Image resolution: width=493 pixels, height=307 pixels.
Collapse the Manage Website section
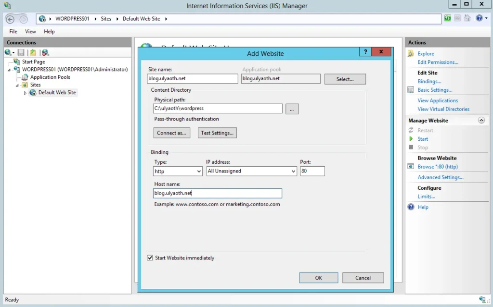pos(480,121)
